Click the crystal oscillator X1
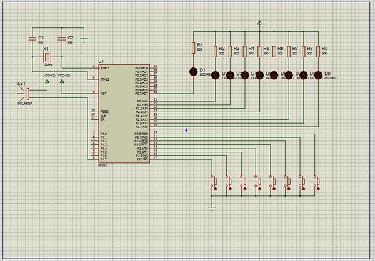The width and height of the screenshot is (375, 261). [47, 57]
